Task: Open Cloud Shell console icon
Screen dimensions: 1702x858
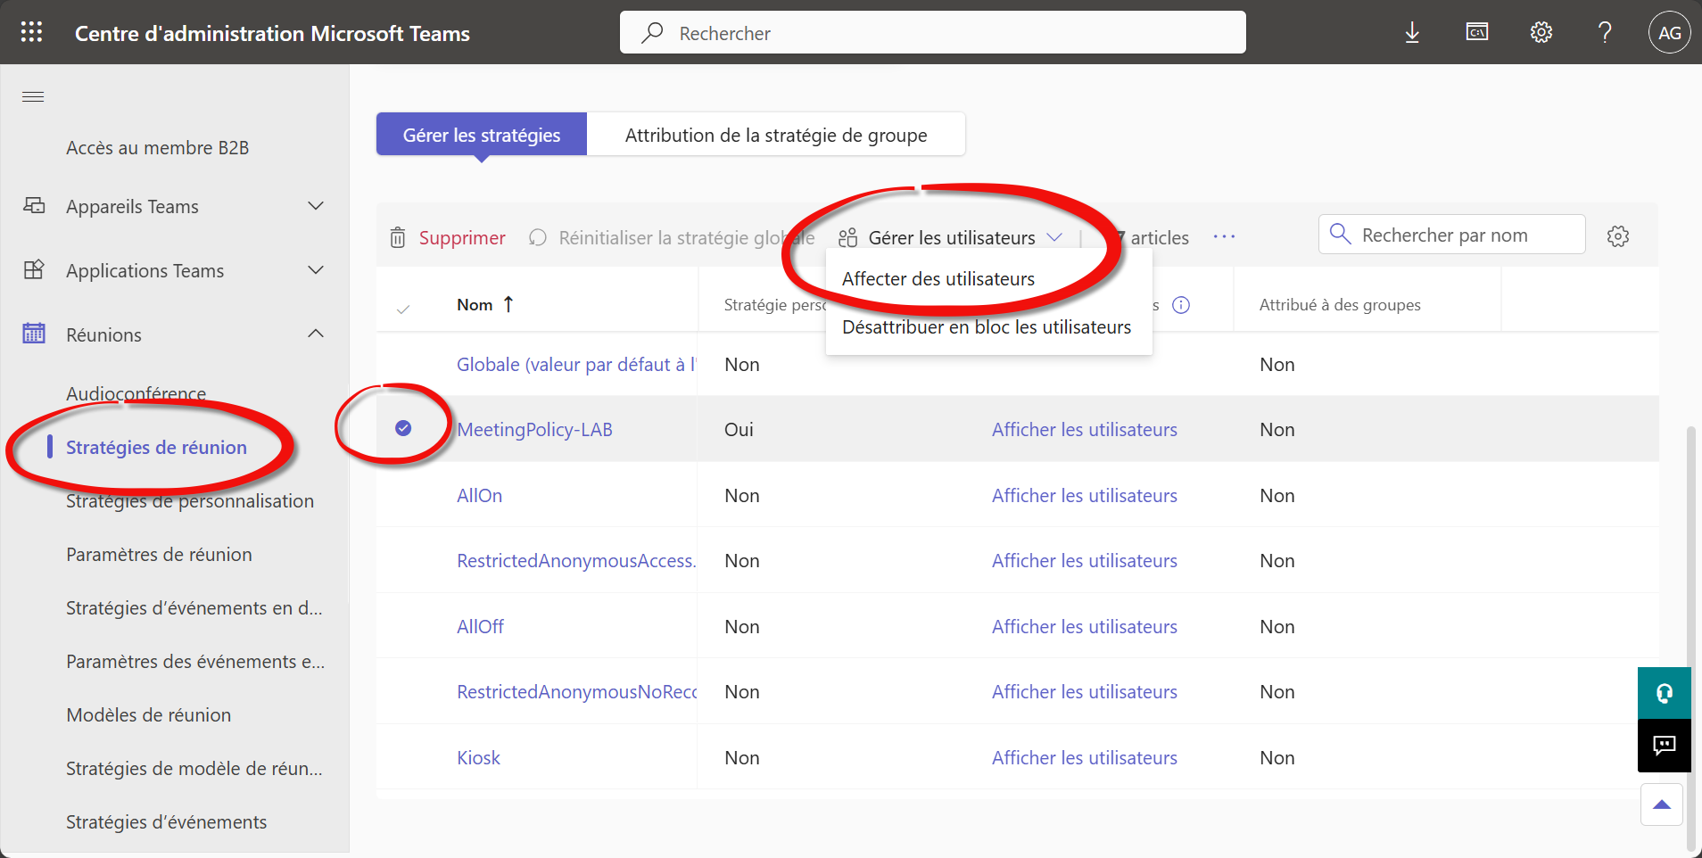Action: [1477, 33]
